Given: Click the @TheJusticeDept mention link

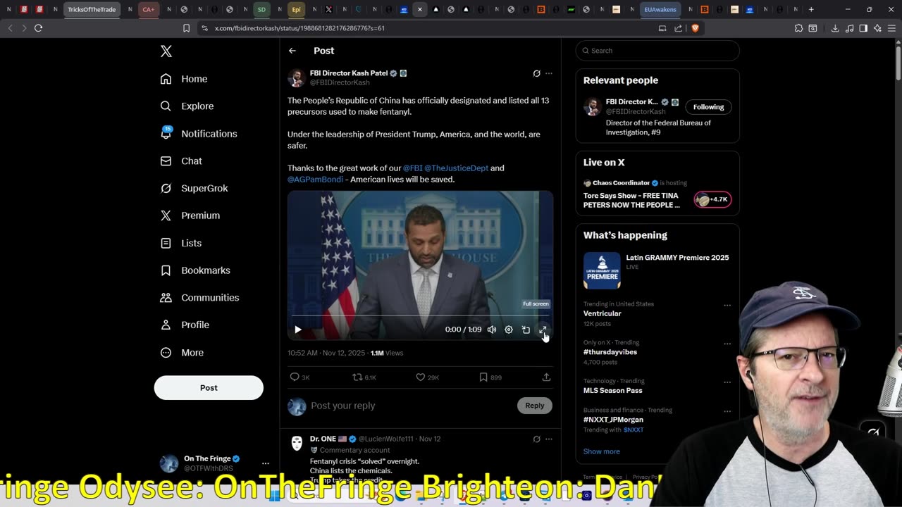Looking at the screenshot, I should click(x=456, y=168).
